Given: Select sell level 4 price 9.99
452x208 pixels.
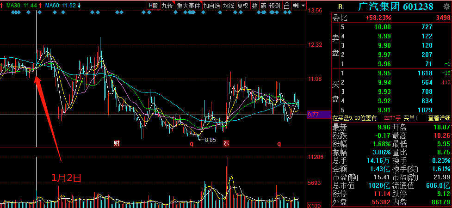Looking at the screenshot, I should [385, 37].
